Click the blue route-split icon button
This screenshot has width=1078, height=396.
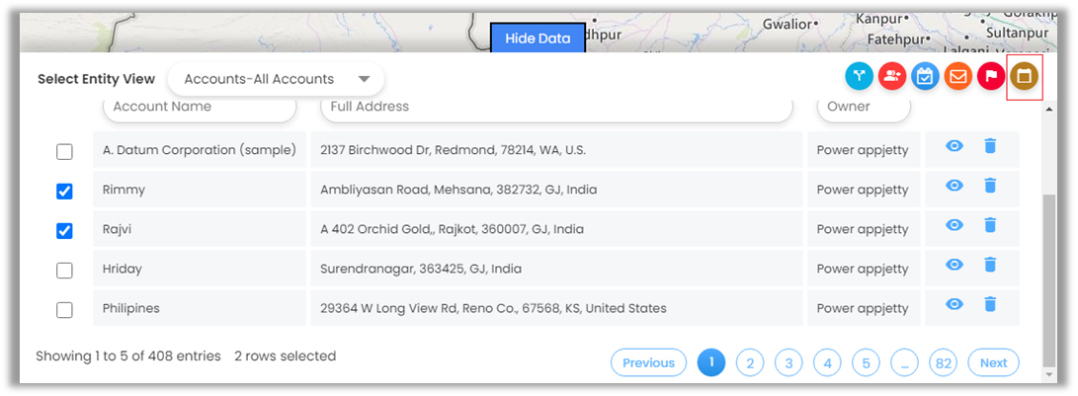(x=860, y=76)
